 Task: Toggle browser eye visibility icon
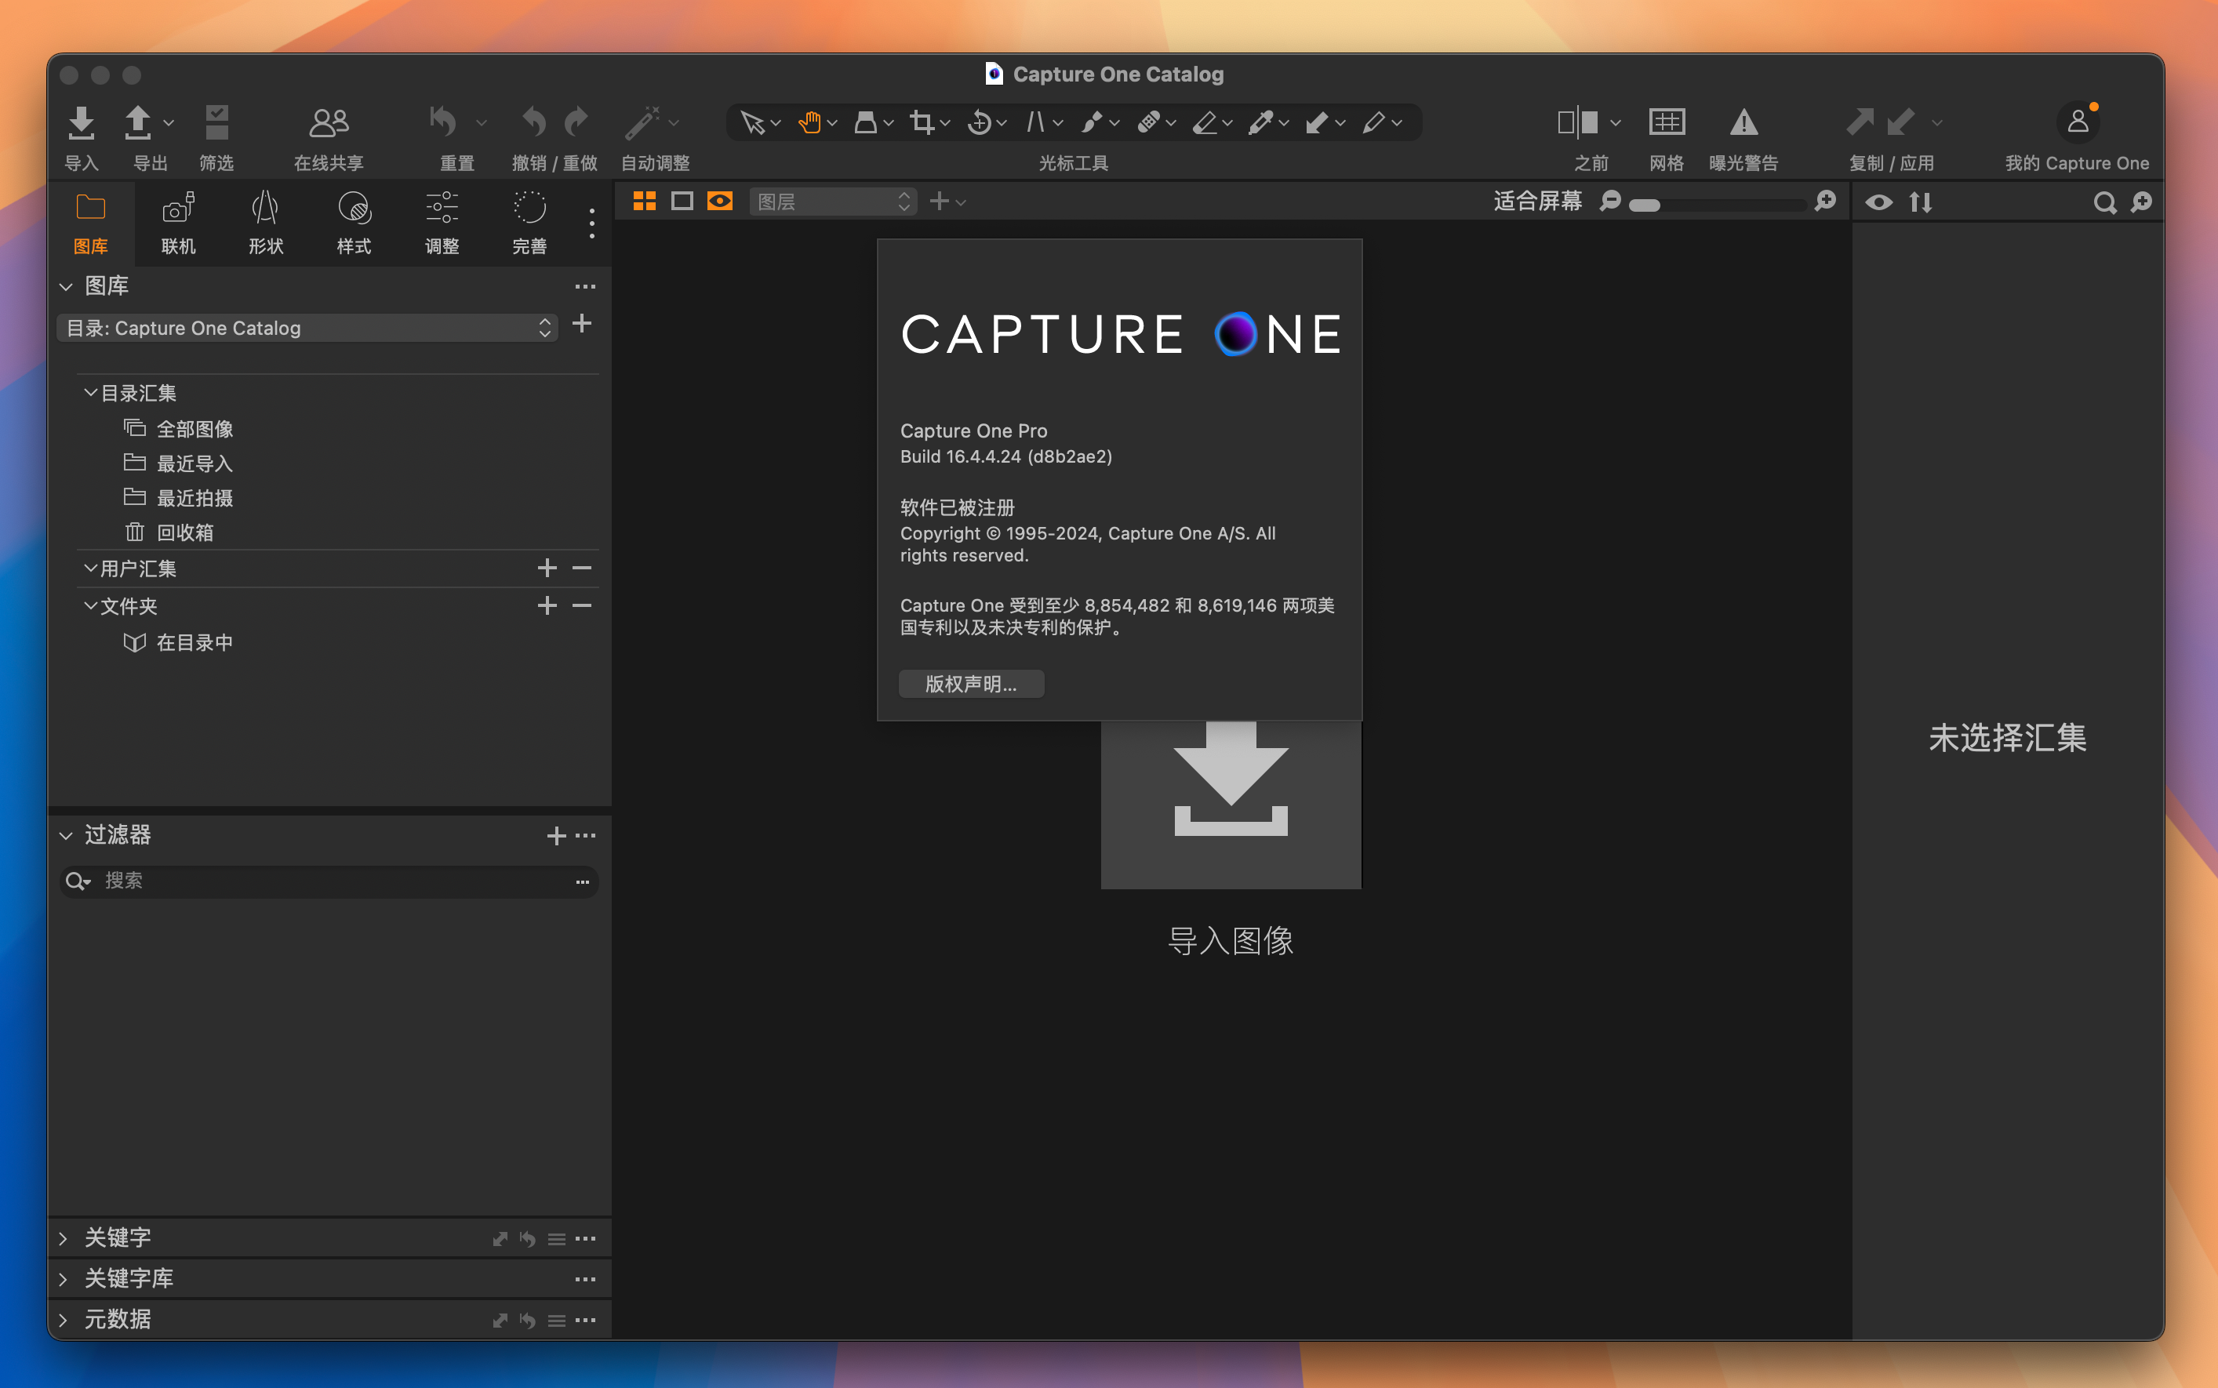1878,202
